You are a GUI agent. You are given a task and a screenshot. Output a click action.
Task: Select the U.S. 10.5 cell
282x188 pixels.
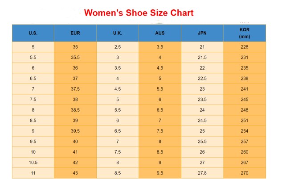33,163
